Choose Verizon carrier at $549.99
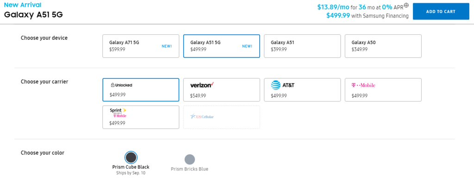The width and height of the screenshot is (474, 184). pyautogui.click(x=222, y=90)
